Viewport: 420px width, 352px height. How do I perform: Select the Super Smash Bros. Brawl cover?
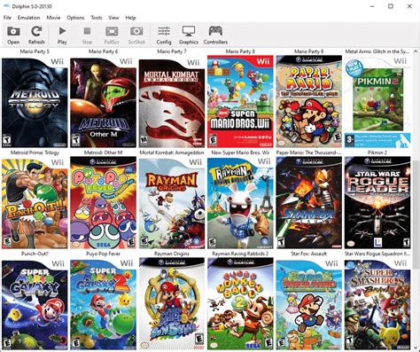point(377,305)
